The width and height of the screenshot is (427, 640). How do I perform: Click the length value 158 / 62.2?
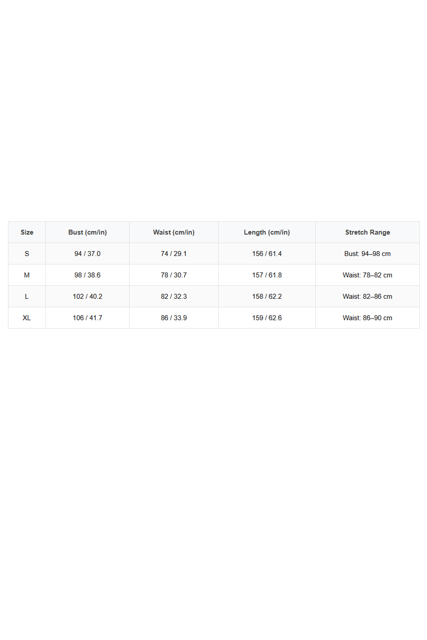click(x=267, y=296)
